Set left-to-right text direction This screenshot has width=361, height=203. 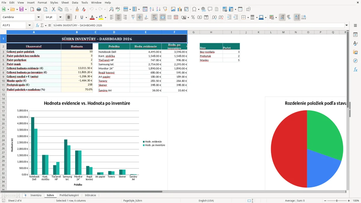(282, 17)
